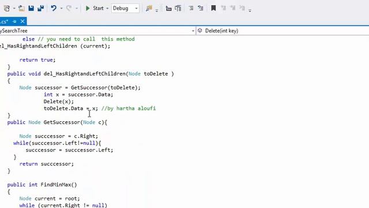Click the 'int x = successor.Data;' line

78,95
